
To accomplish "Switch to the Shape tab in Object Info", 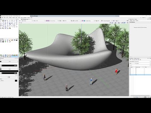I will point(131,21).
